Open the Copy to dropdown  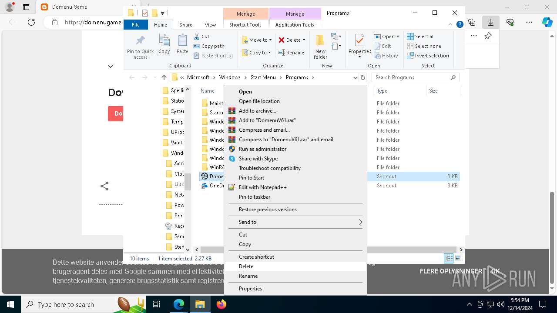point(256,53)
